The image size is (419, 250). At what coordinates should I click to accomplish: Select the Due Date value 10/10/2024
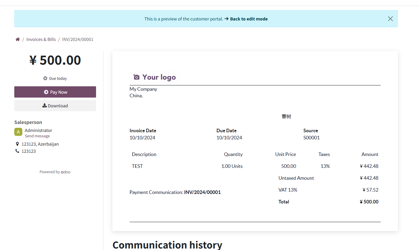229,138
